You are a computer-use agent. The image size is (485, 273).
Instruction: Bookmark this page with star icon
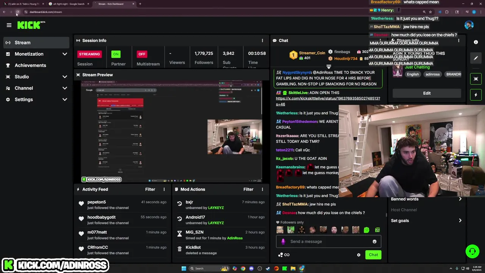click(x=430, y=12)
